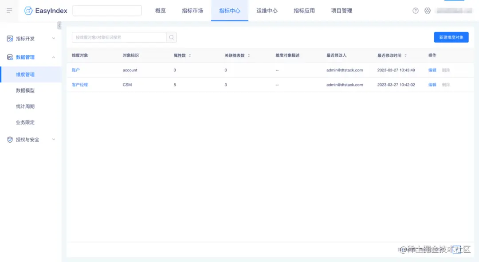Image resolution: width=479 pixels, height=262 pixels.
Task: Click the 'account' identifier cell
Action: pyautogui.click(x=130, y=70)
